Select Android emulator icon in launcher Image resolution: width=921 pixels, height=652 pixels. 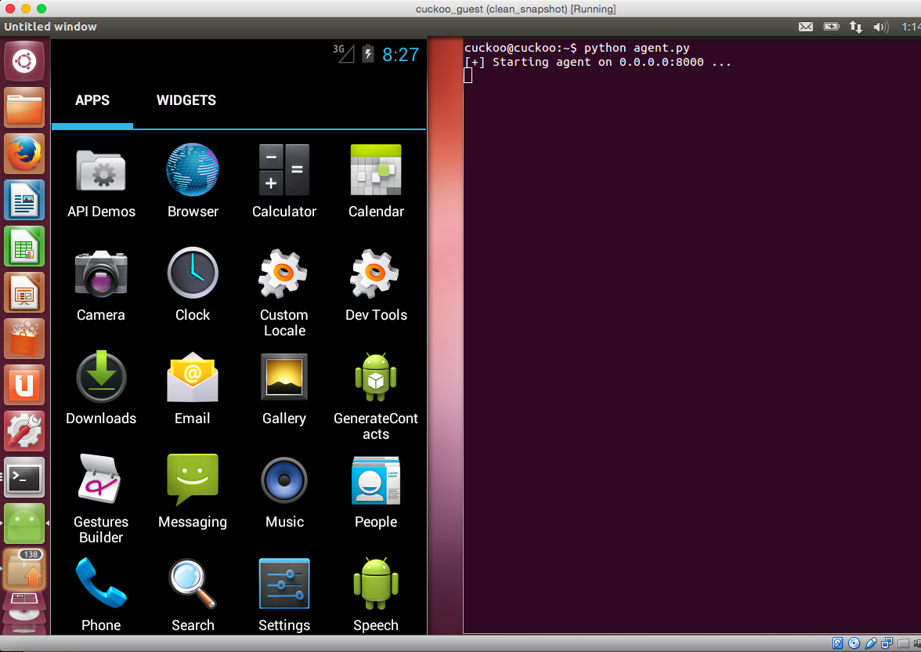(24, 523)
